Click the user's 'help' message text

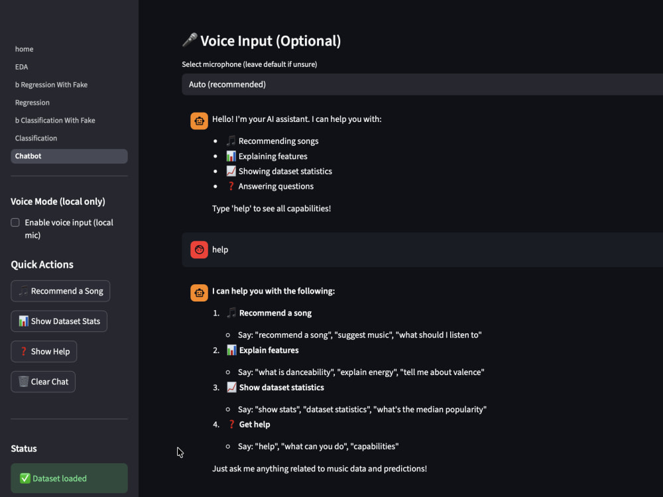220,250
